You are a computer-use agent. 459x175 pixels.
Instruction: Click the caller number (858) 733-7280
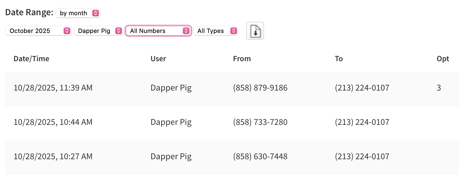click(x=260, y=122)
